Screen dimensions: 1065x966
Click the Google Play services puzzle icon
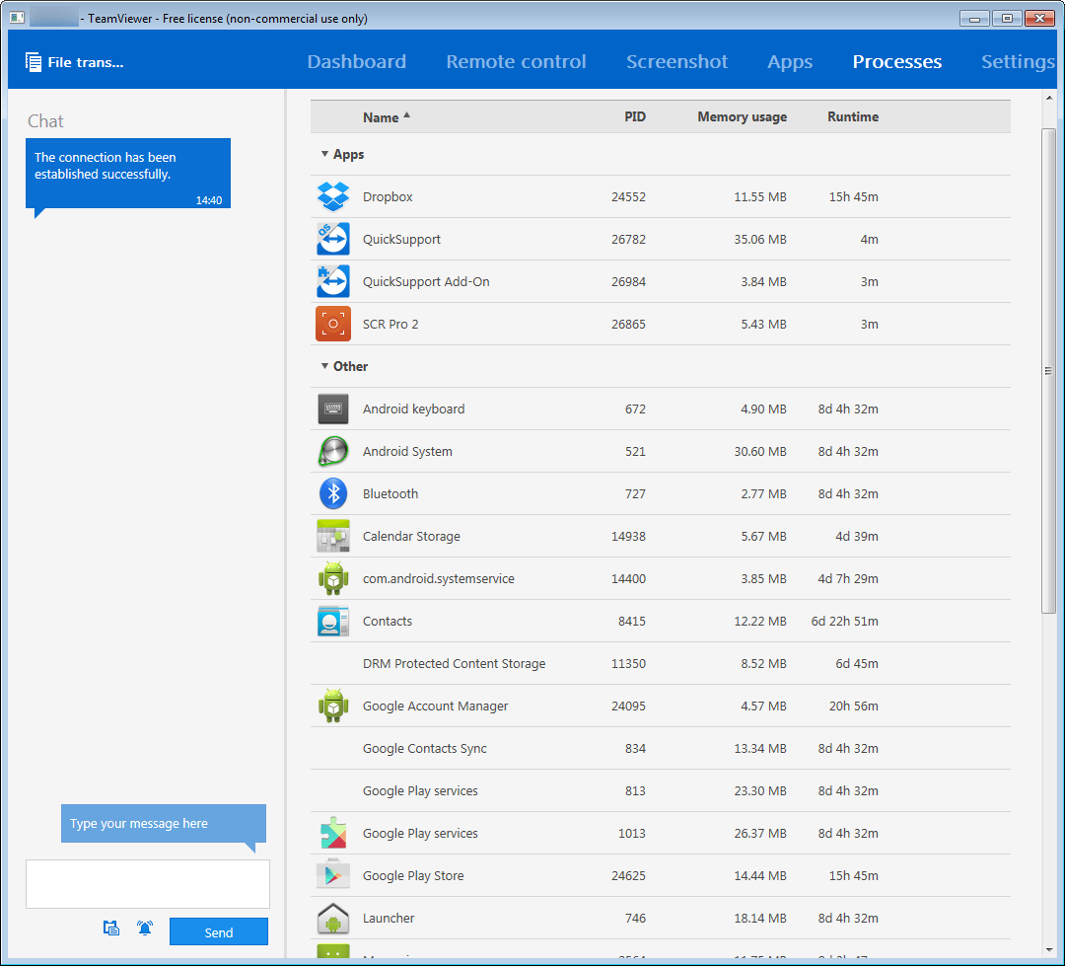click(333, 833)
